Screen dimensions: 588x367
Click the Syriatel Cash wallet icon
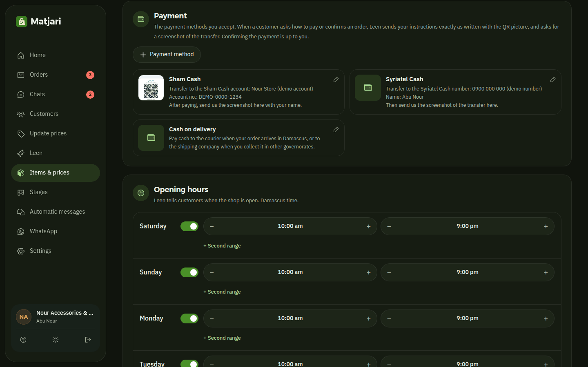click(368, 88)
